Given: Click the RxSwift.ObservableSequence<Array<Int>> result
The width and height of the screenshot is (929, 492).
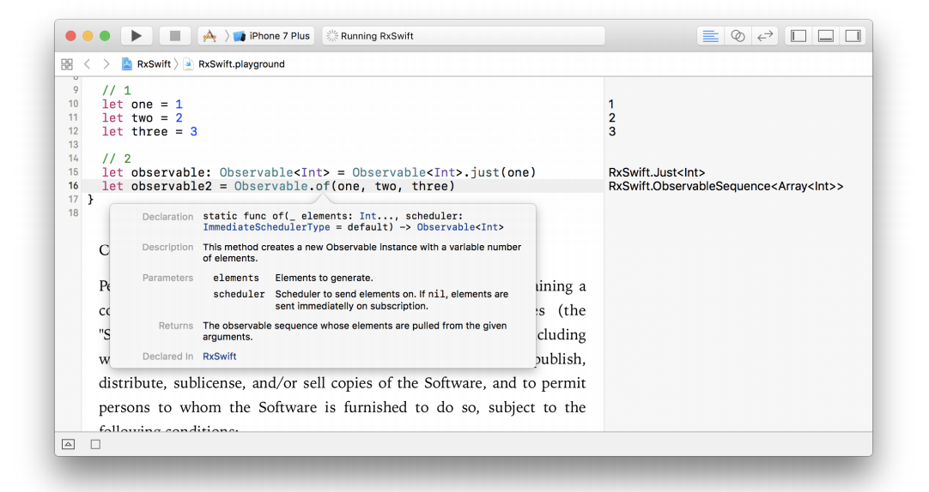Looking at the screenshot, I should tap(726, 186).
